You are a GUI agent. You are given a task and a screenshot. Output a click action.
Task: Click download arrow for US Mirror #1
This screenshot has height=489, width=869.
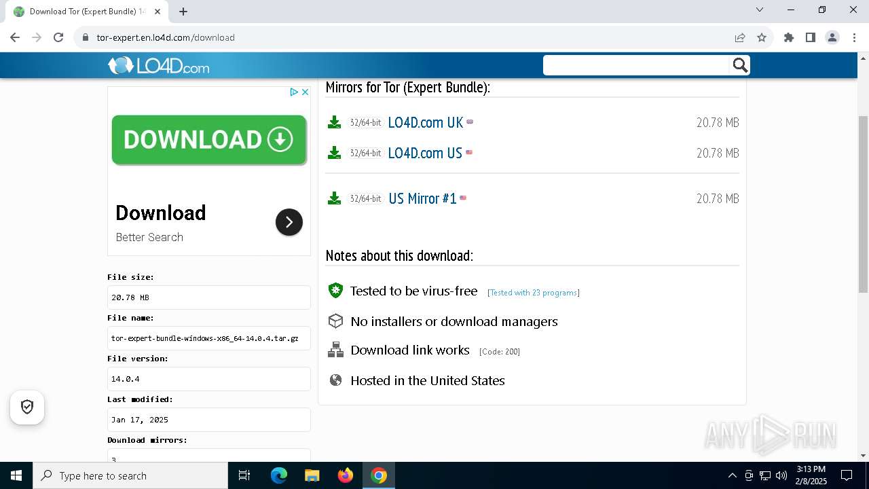tap(334, 198)
